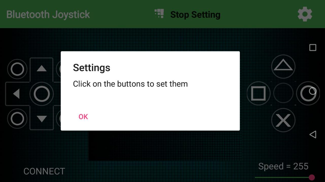Viewport: 325px width, 182px height.
Task: Click the Speed slider handle
Action: pos(312,177)
